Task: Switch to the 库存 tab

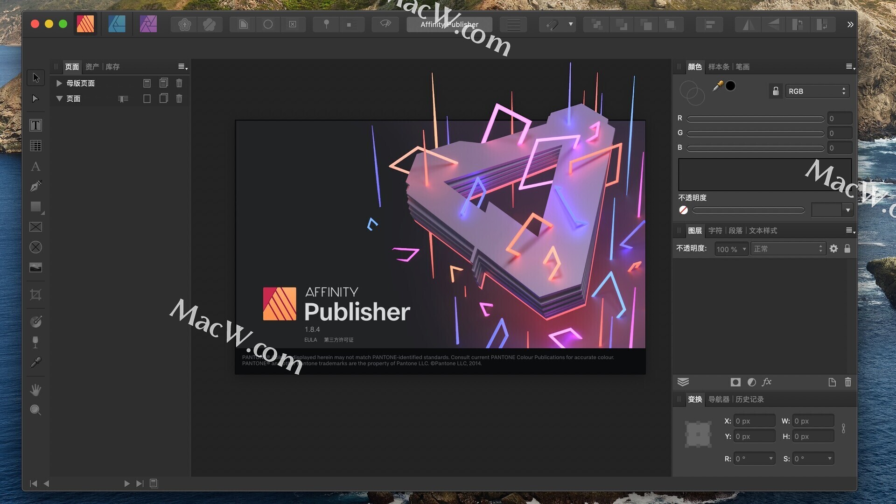Action: [112, 67]
